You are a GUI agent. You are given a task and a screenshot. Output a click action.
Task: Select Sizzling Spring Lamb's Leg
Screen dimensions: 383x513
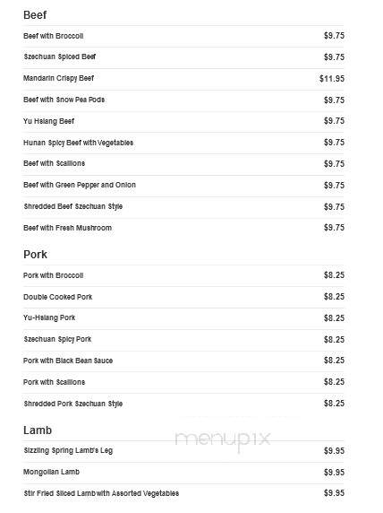[x=68, y=450]
